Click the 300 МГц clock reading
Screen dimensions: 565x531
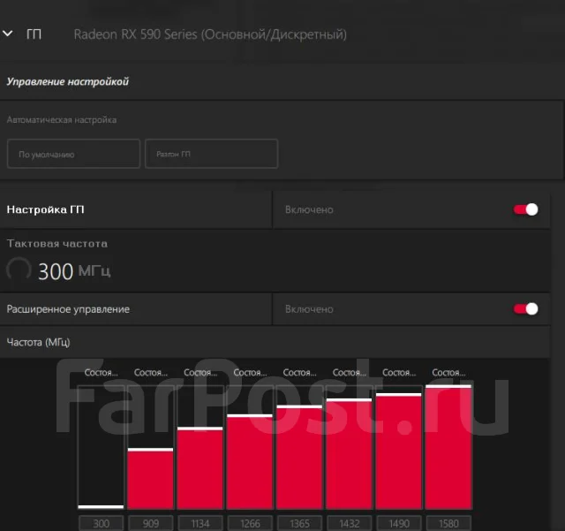[74, 271]
